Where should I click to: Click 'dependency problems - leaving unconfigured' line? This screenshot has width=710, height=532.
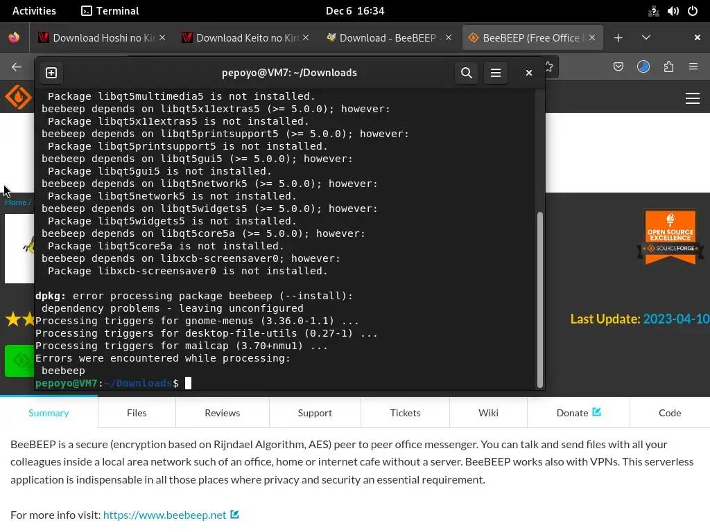coord(173,308)
